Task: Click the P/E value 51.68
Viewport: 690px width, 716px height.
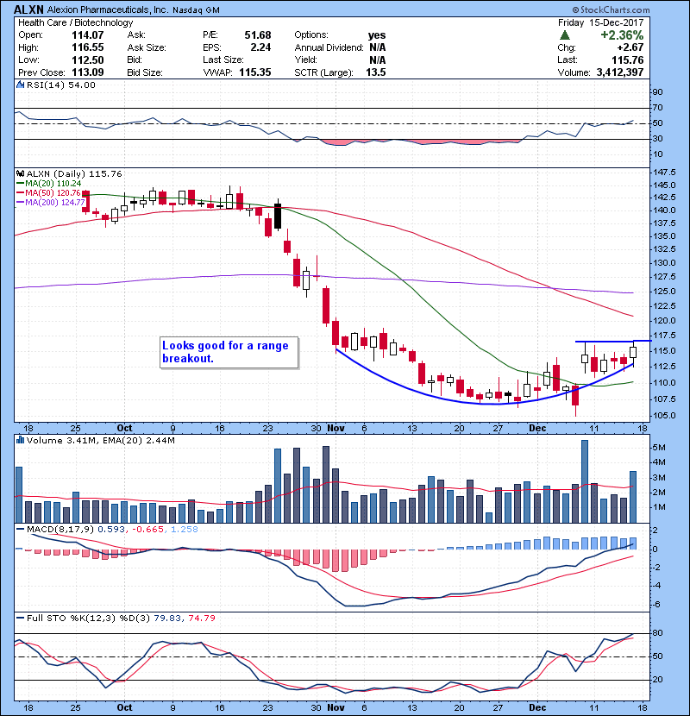Action: (258, 35)
